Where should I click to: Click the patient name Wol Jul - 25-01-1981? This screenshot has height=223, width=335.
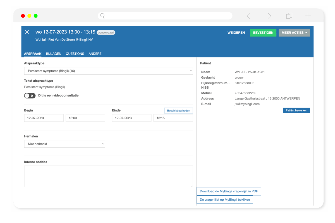[250, 72]
